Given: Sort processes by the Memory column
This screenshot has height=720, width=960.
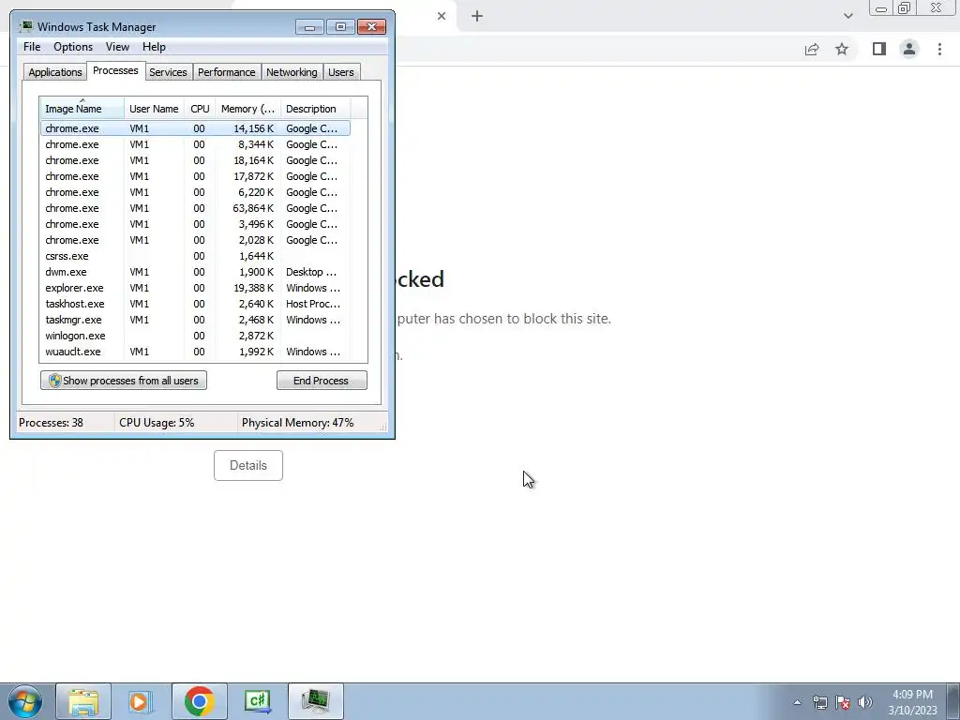Looking at the screenshot, I should tap(247, 109).
